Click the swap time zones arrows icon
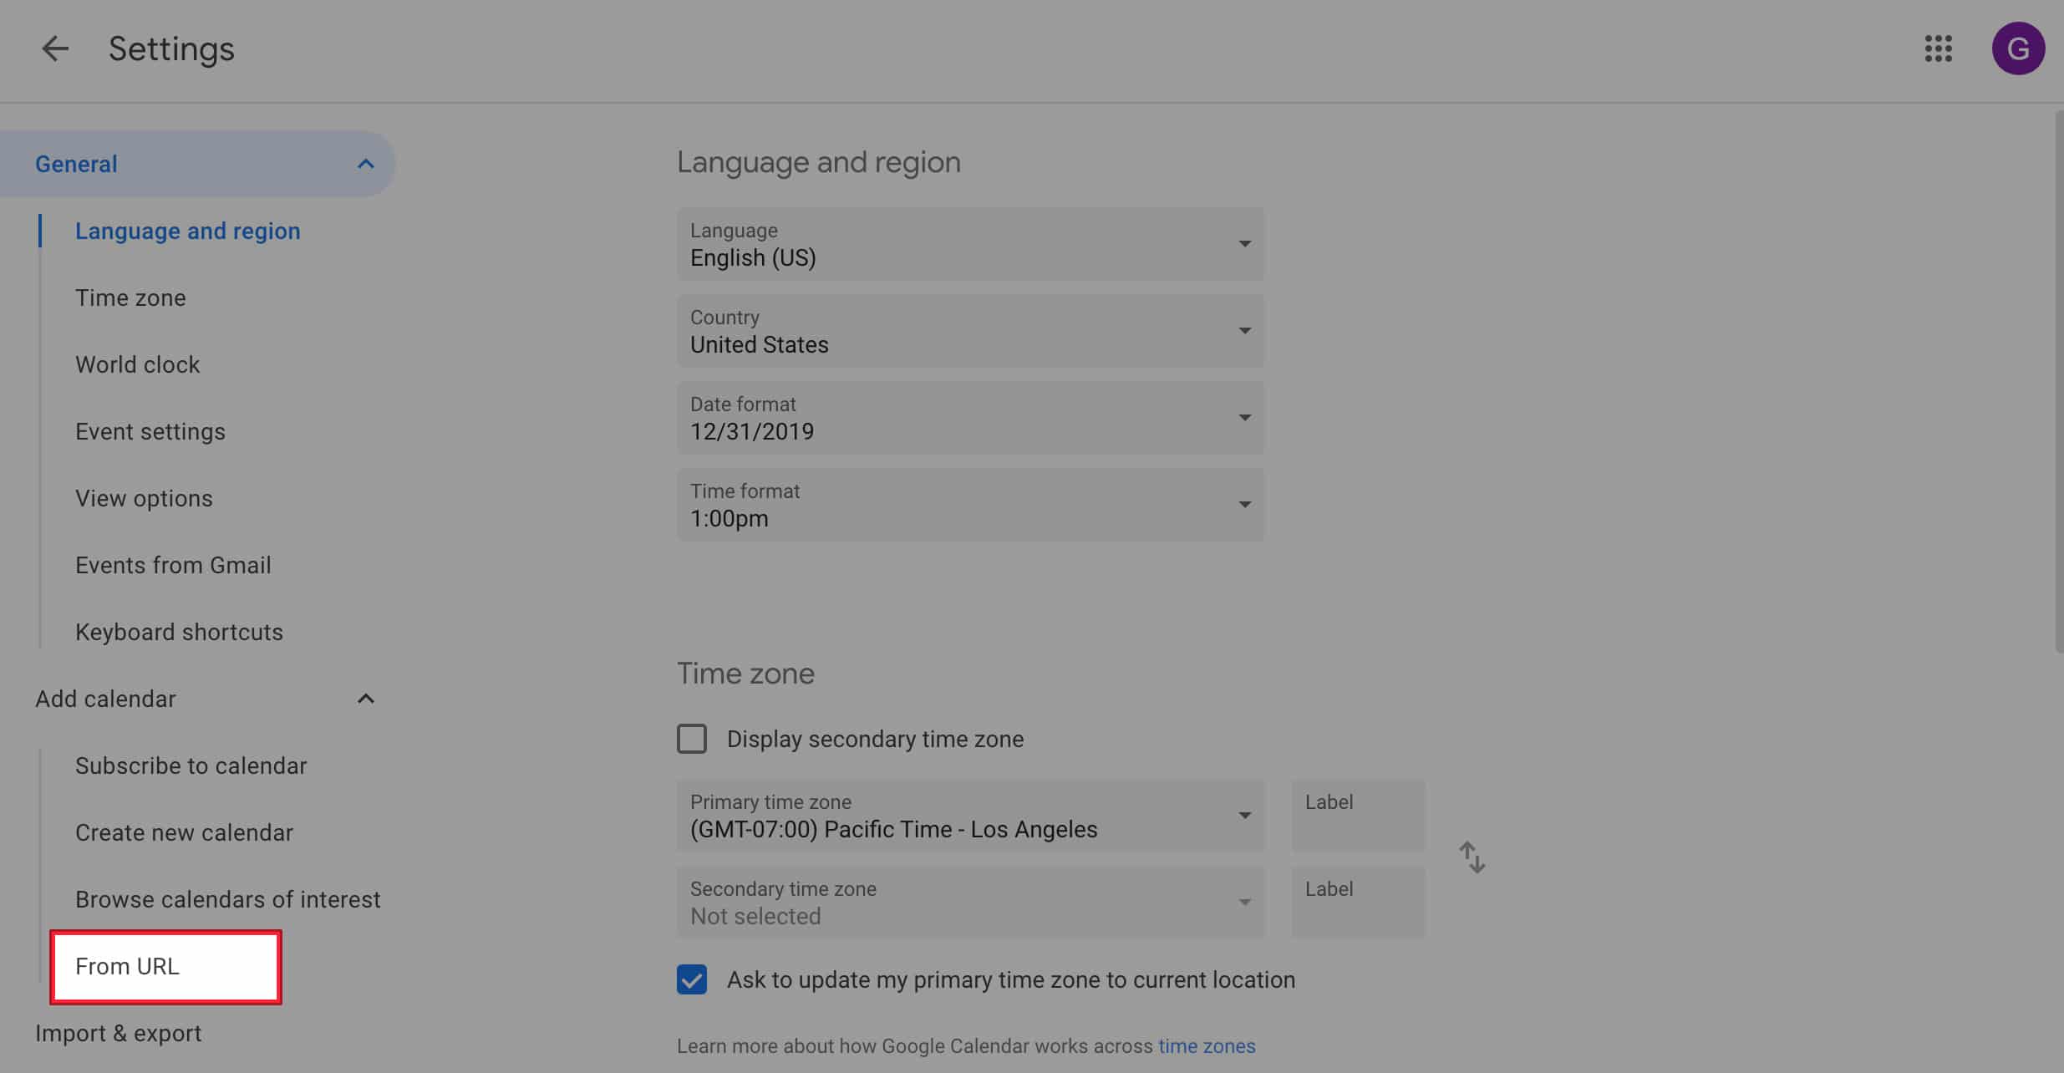The image size is (2064, 1073). pyautogui.click(x=1472, y=857)
